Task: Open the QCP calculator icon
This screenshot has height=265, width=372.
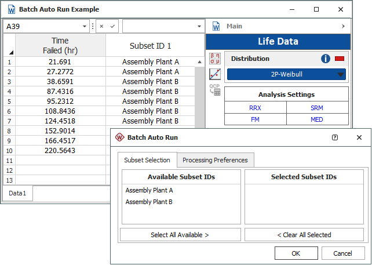Action: click(215, 89)
